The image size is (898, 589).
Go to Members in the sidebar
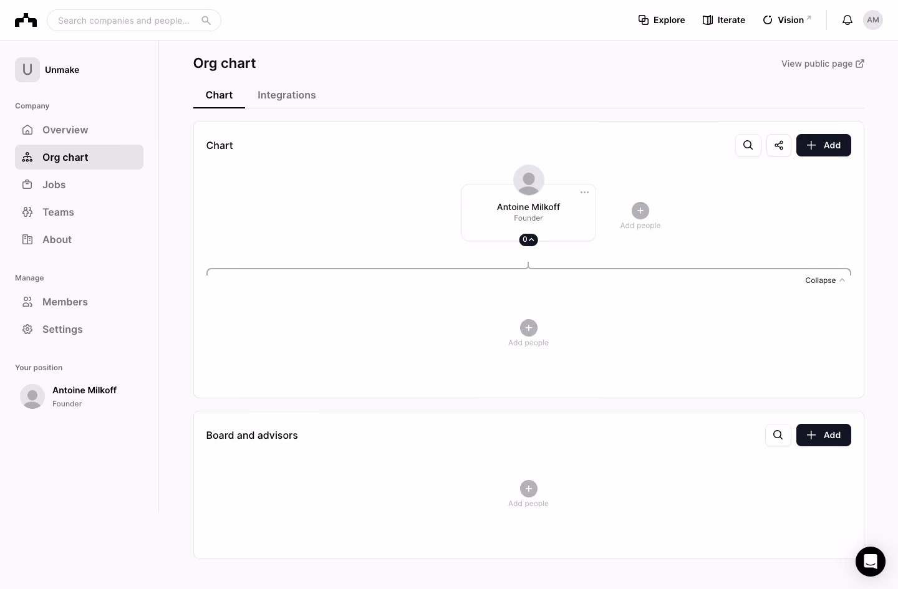point(79,302)
